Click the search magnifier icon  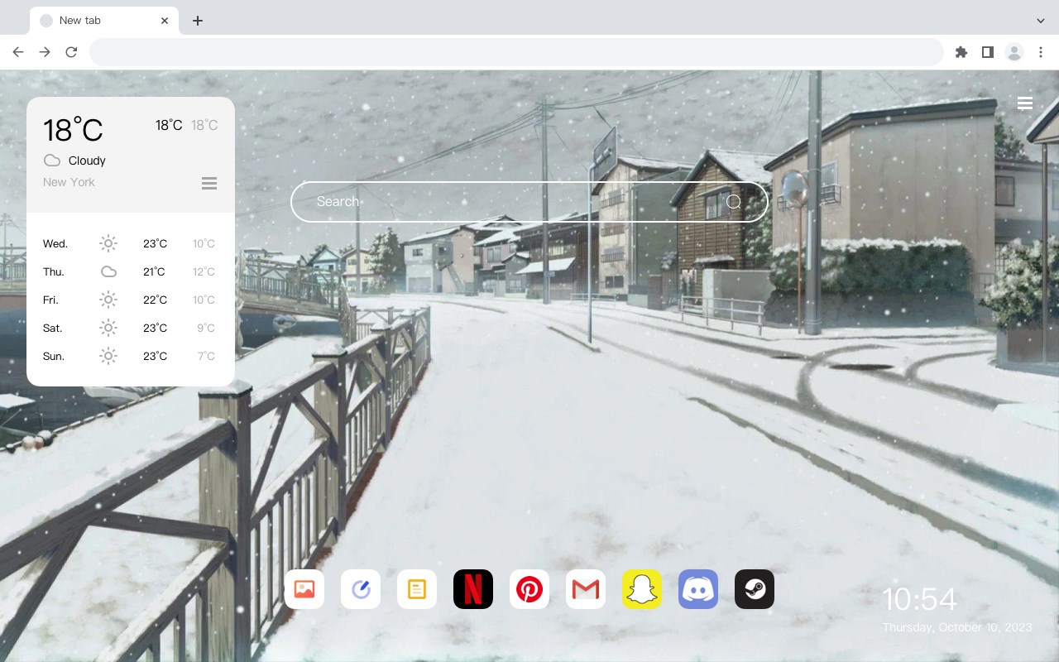(x=734, y=202)
